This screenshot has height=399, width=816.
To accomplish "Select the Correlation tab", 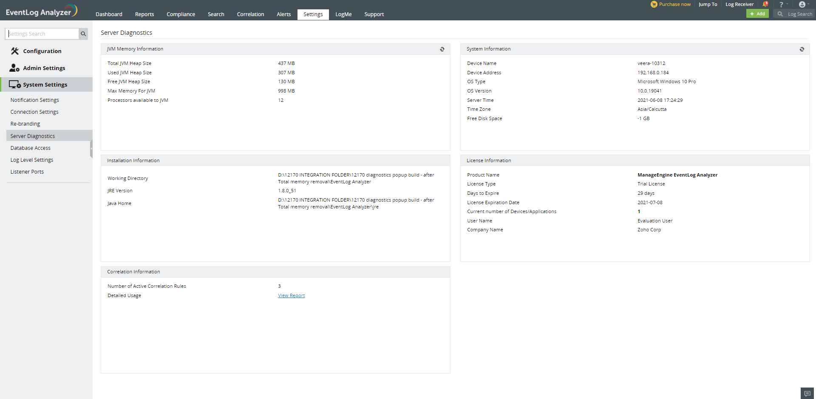I will [250, 14].
